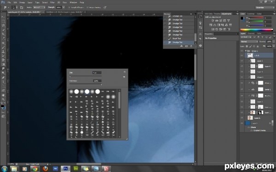Toggle the Finger Painting checkbox
Screen dimensions: 276x172
click(87, 7)
